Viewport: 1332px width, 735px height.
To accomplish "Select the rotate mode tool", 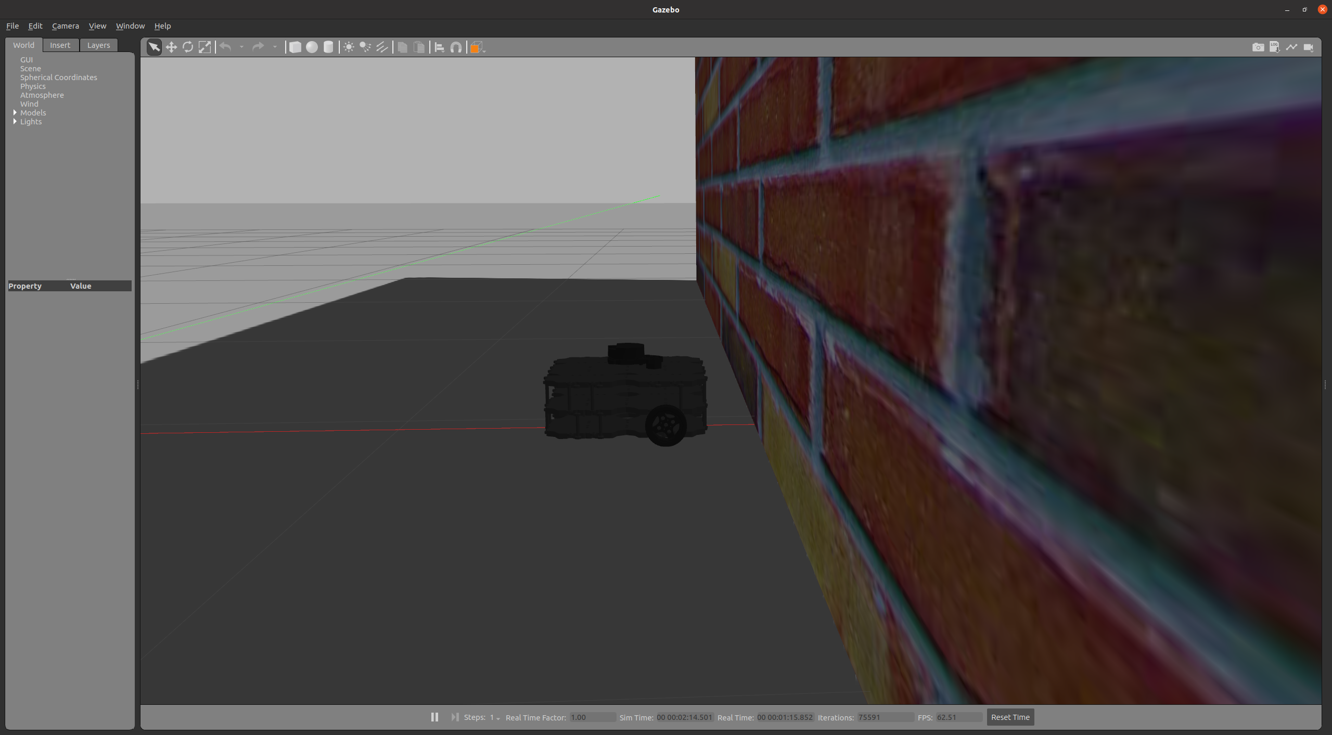I will coord(188,47).
